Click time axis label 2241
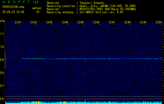Viewport: 164px width, 104px height. point(18,22)
